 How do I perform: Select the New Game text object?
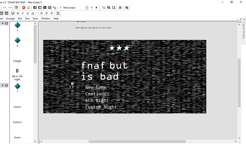click(96, 87)
